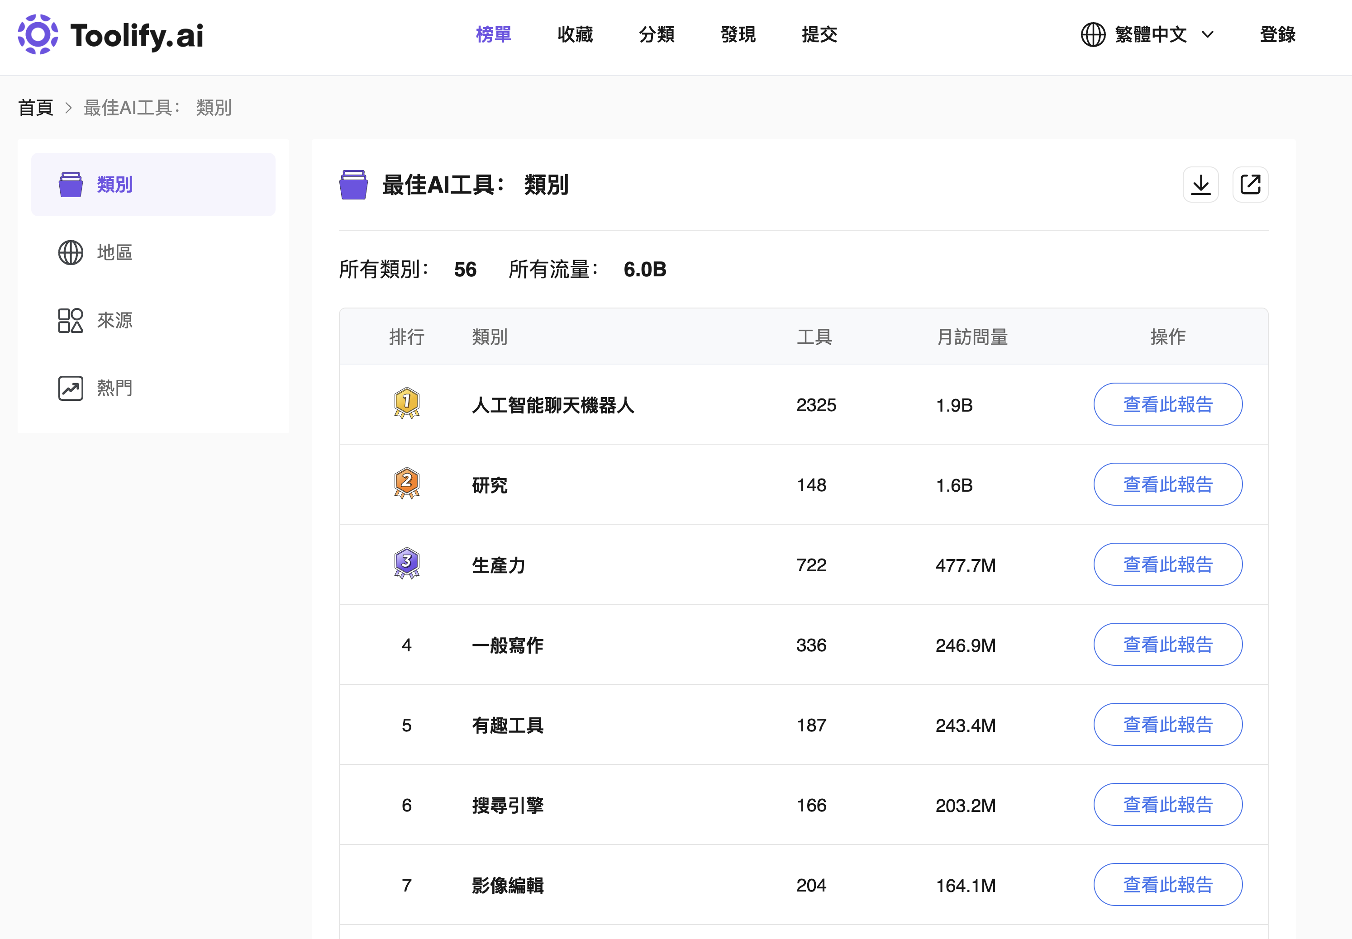Click the purple folder icon beside 類別 sidebar

click(71, 185)
